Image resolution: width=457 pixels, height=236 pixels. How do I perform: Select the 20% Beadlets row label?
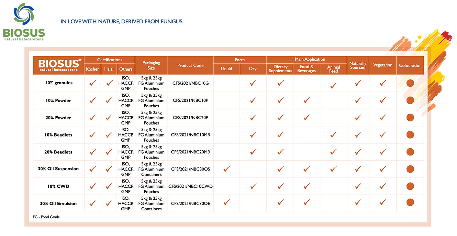coord(58,152)
